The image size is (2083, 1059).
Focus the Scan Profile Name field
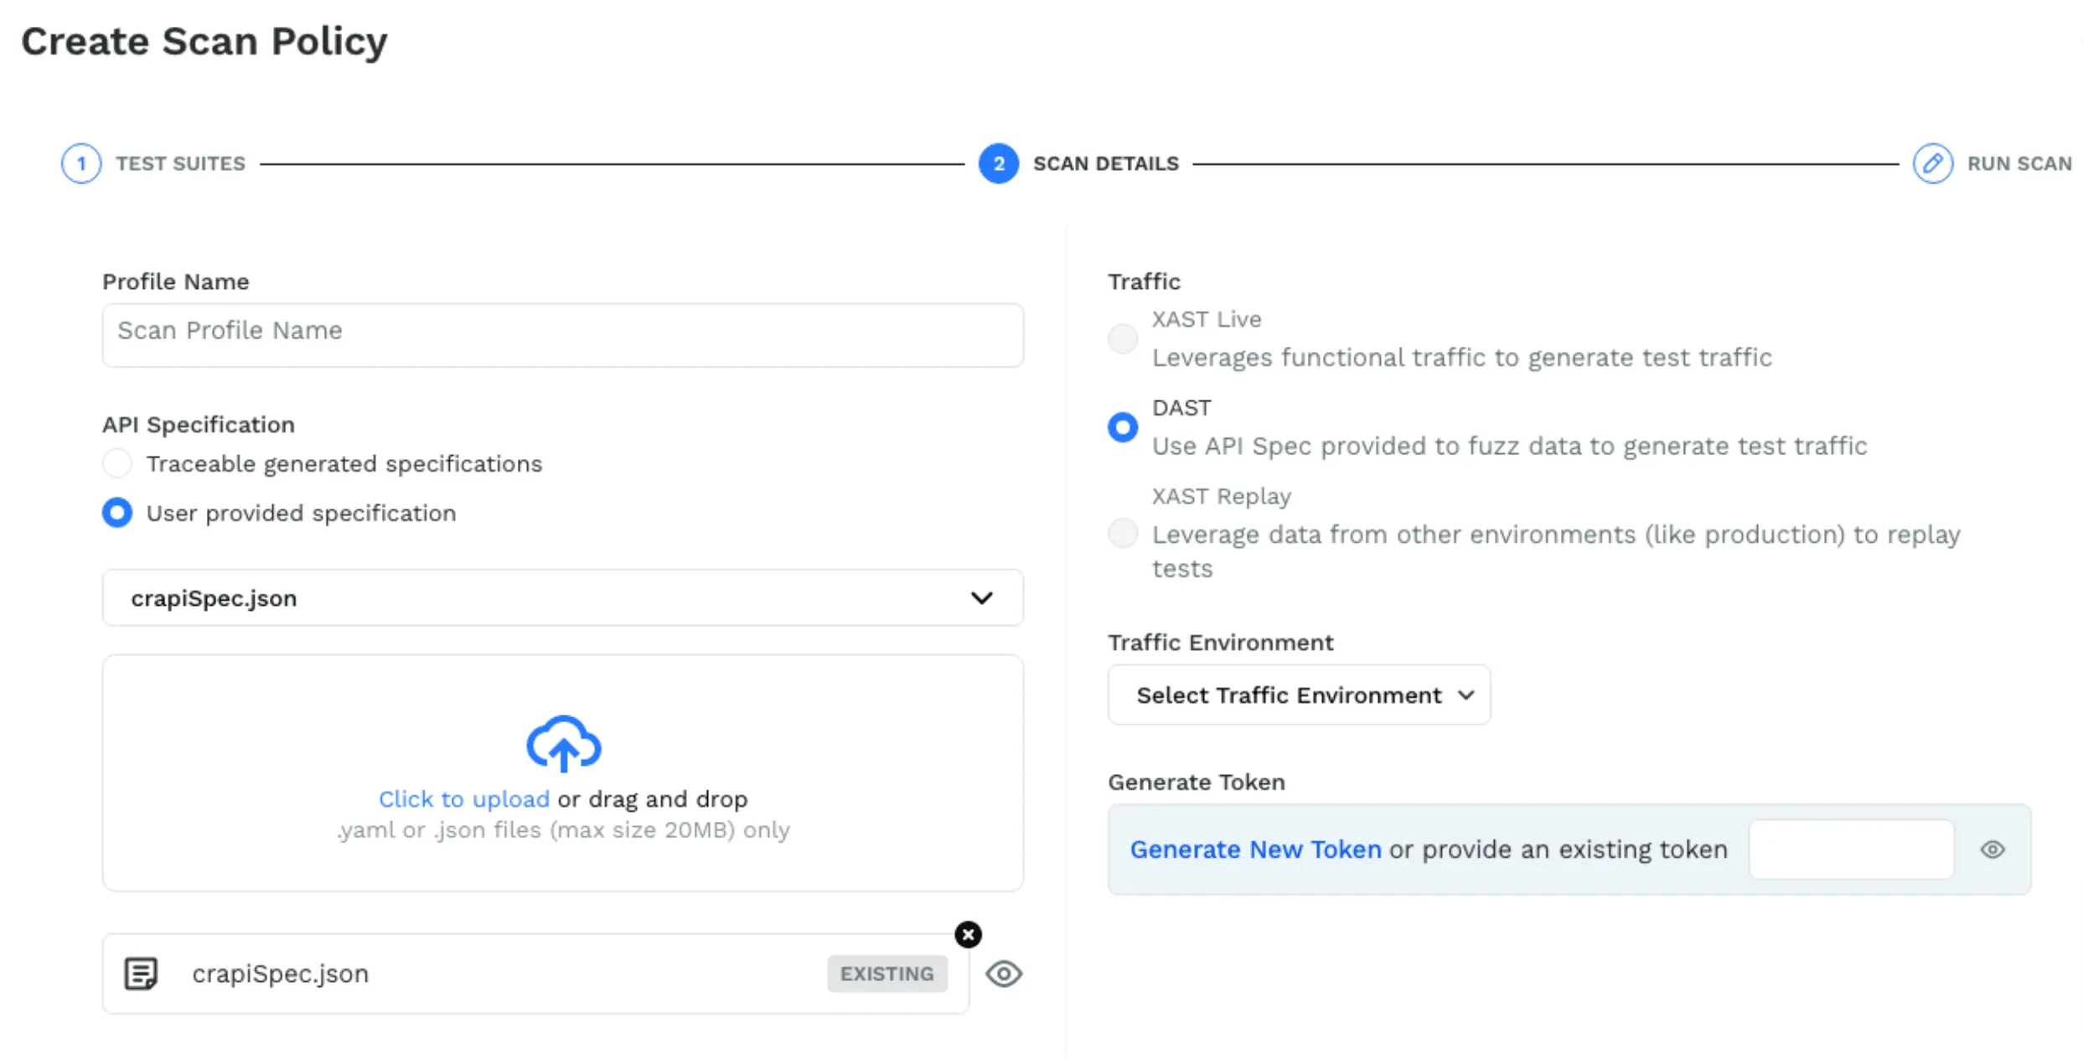point(563,335)
